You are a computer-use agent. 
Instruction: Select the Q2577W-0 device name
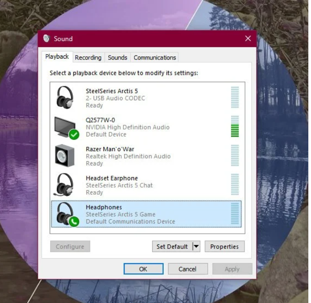[100, 120]
